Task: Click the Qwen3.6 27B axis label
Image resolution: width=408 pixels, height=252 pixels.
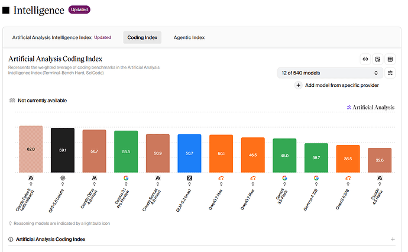Action: coord(342,200)
